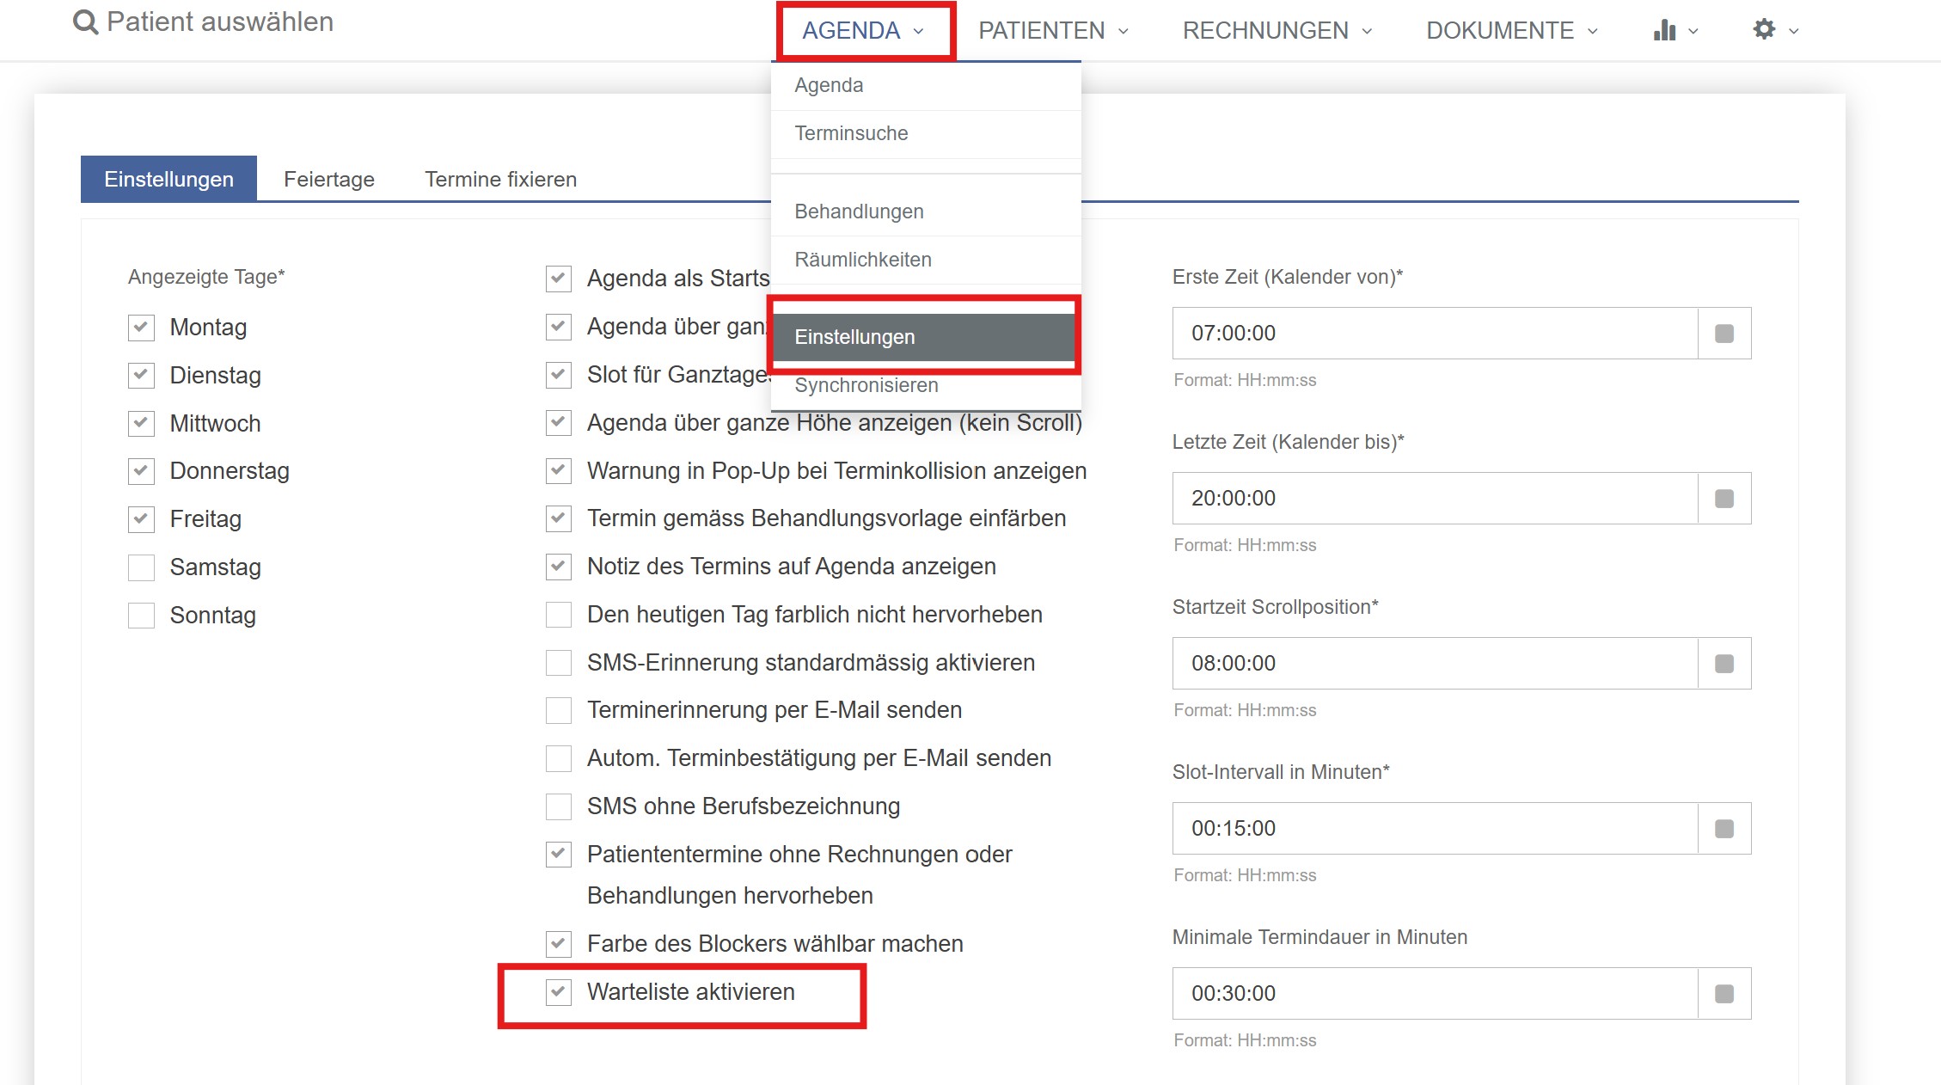Uncheck the Donnerstag checkbox
The height and width of the screenshot is (1085, 1941).
(x=141, y=471)
